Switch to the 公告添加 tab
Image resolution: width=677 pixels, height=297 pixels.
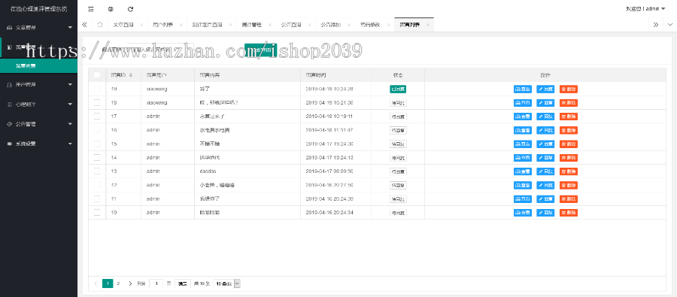coord(331,25)
